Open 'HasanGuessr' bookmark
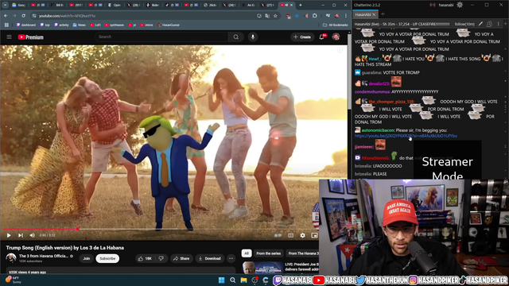 tap(169, 25)
